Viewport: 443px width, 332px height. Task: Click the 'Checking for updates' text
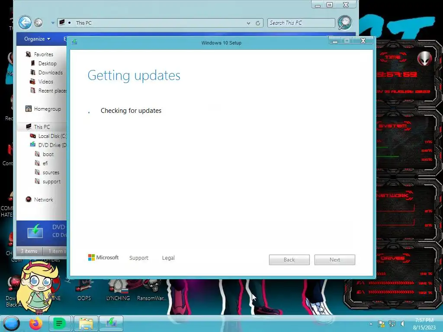(x=131, y=111)
